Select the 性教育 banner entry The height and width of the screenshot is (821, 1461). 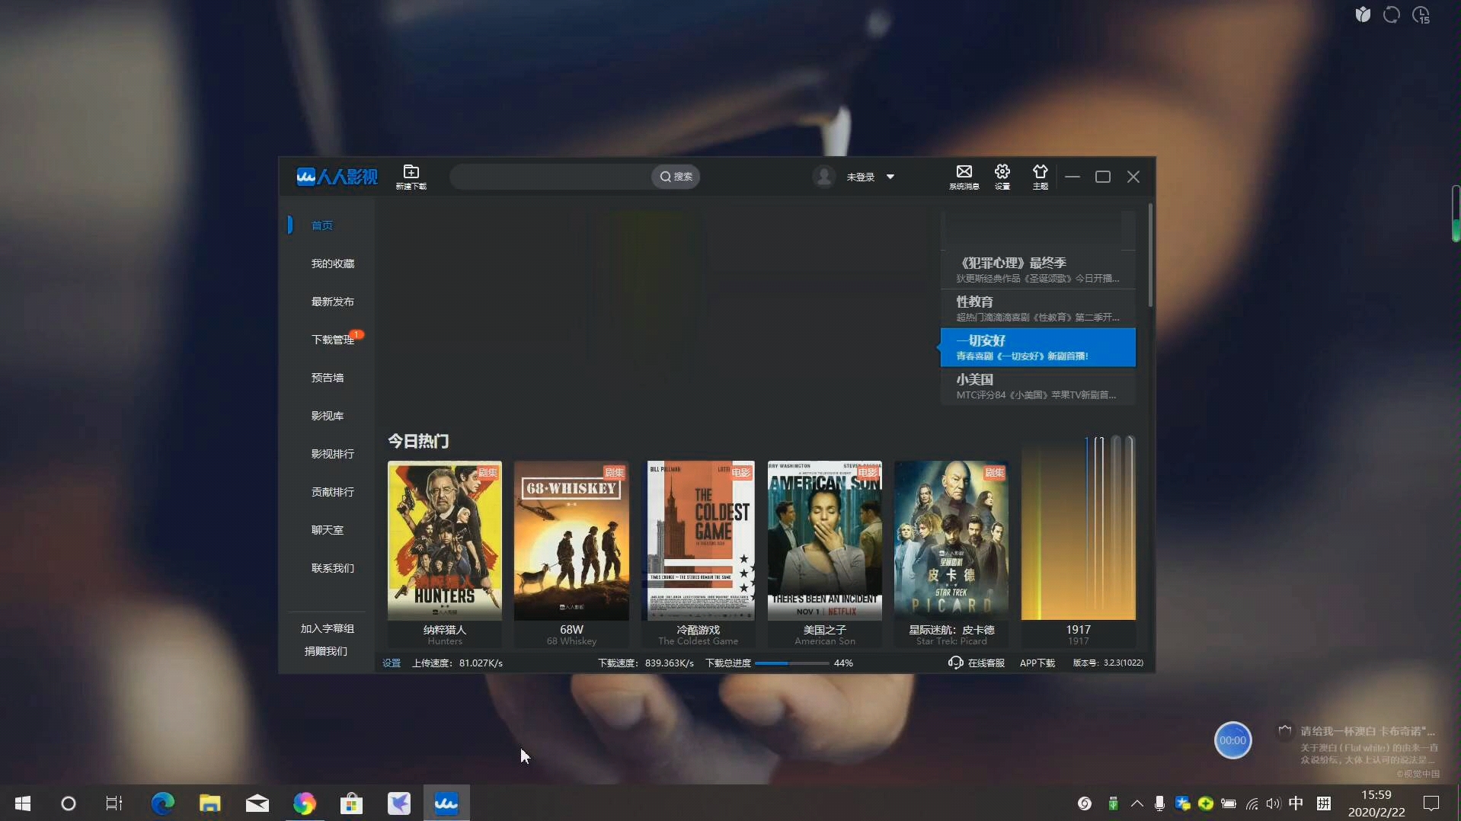click(1037, 308)
